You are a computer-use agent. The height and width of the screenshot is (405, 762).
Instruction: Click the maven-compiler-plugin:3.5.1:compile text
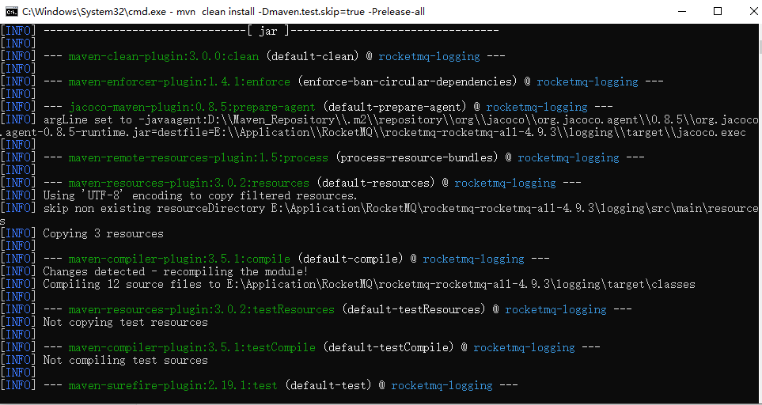tap(179, 259)
